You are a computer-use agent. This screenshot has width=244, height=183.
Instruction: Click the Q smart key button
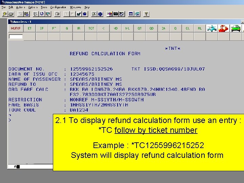coord(176,28)
